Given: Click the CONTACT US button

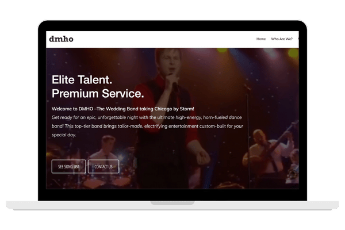Looking at the screenshot, I should coord(103,166).
